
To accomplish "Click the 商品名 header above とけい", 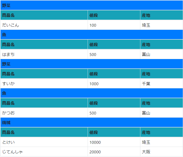I will (44, 132).
